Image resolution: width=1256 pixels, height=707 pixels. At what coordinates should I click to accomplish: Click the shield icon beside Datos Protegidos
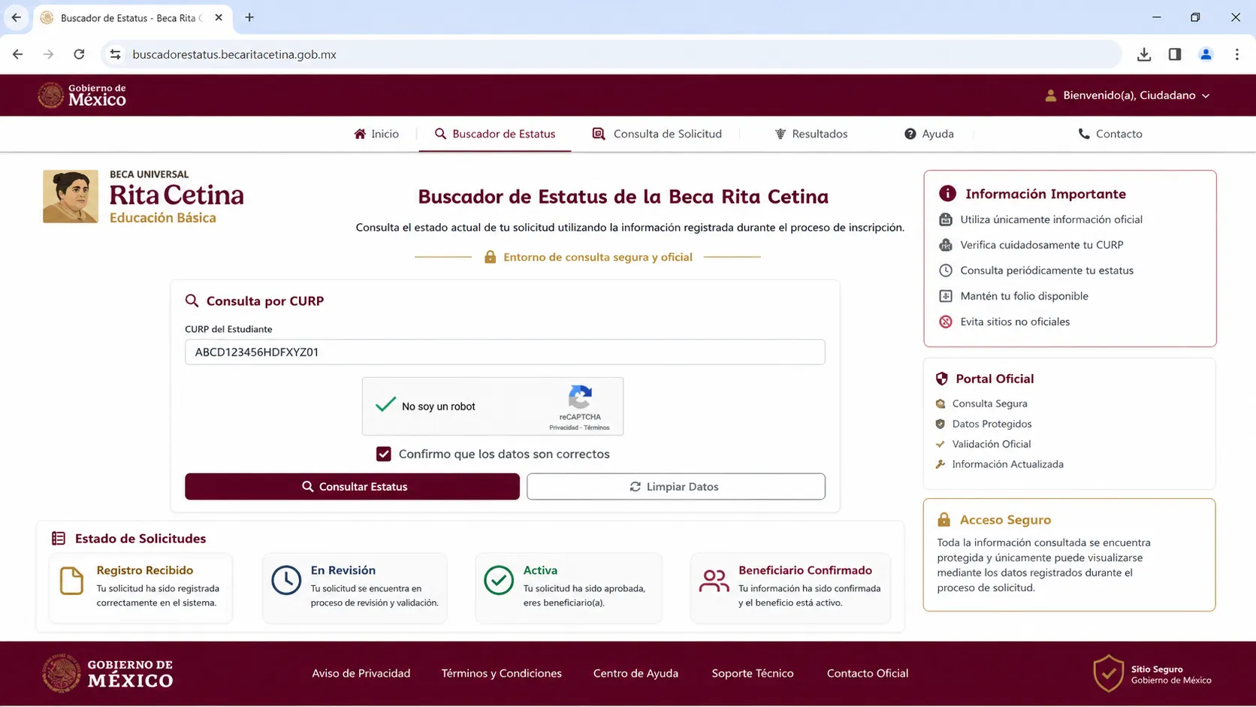pyautogui.click(x=940, y=424)
